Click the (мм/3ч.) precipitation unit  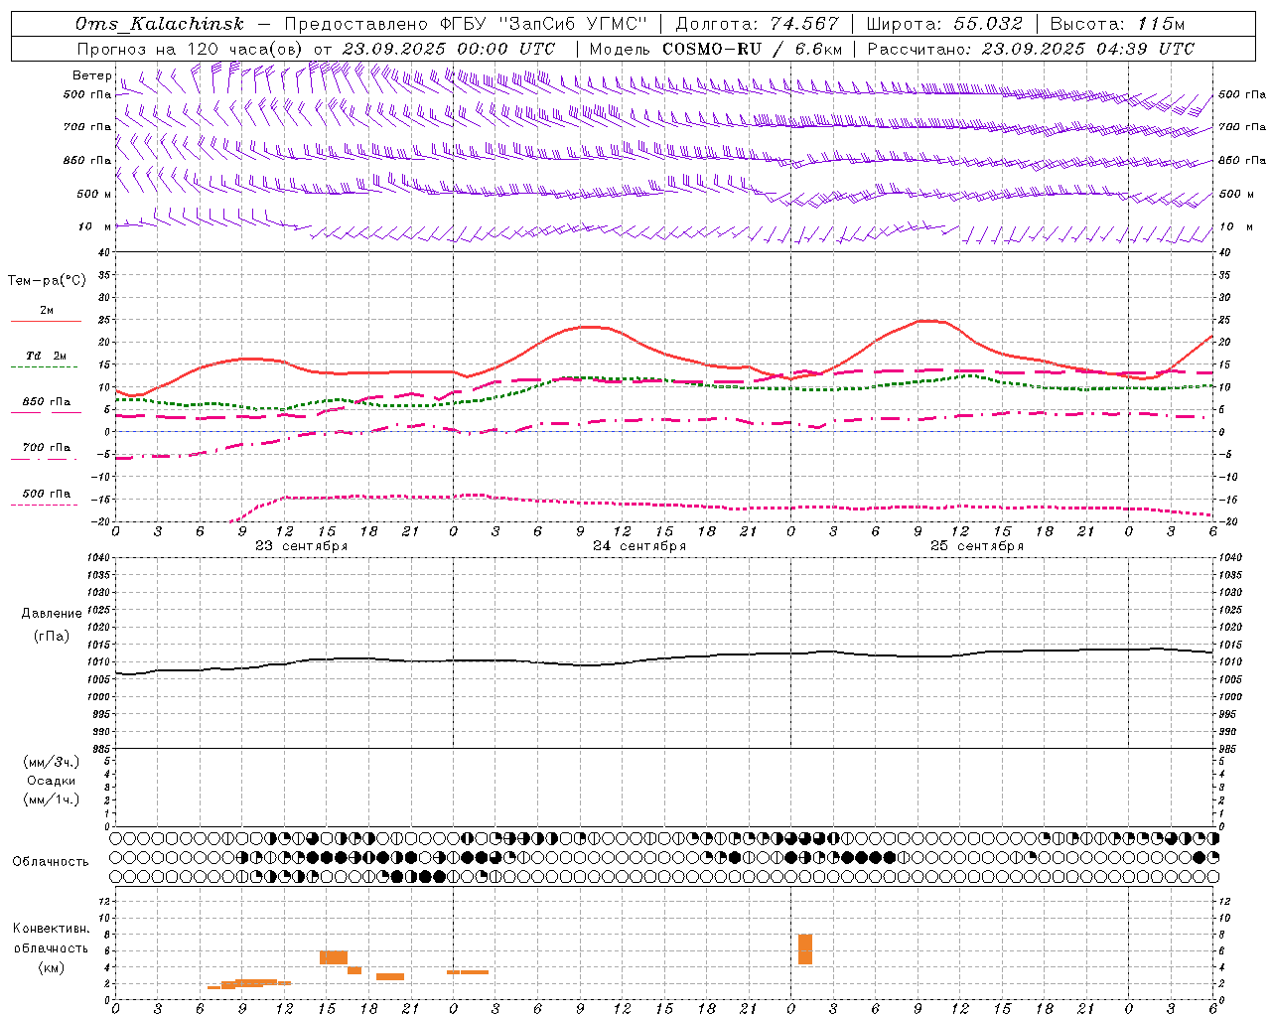[51, 762]
